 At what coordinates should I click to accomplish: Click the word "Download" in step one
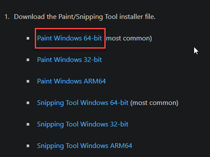29,17
